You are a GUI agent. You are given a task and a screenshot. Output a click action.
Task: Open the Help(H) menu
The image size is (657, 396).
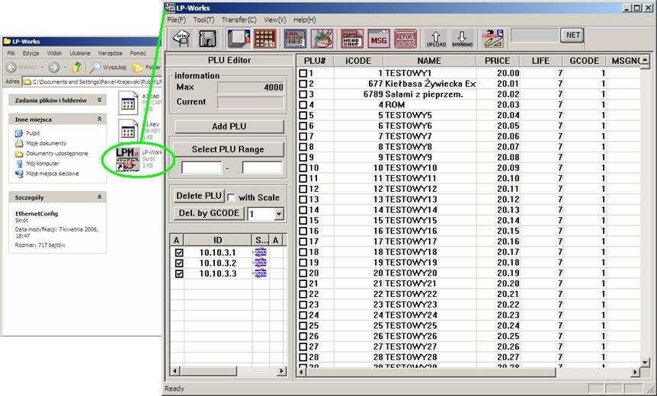coord(305,20)
